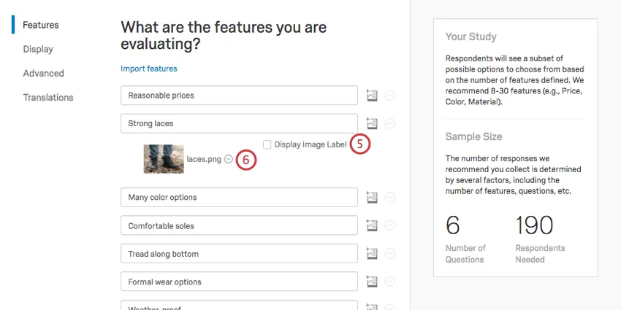The height and width of the screenshot is (310, 621).
Task: Open the Features section
Action: pos(41,25)
